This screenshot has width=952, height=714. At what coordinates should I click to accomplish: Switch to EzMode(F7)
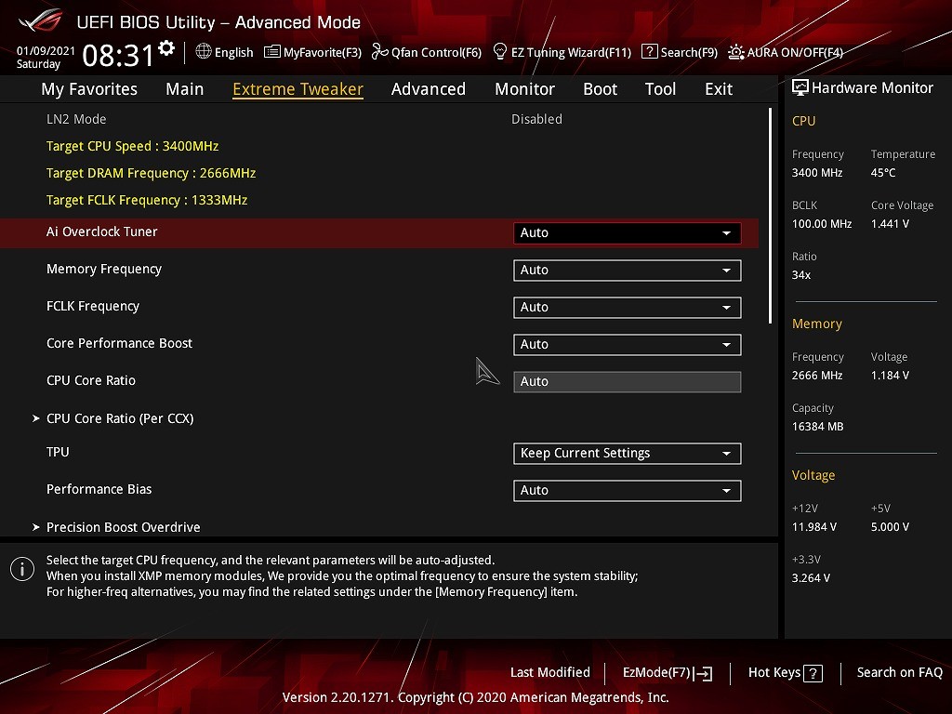click(667, 673)
